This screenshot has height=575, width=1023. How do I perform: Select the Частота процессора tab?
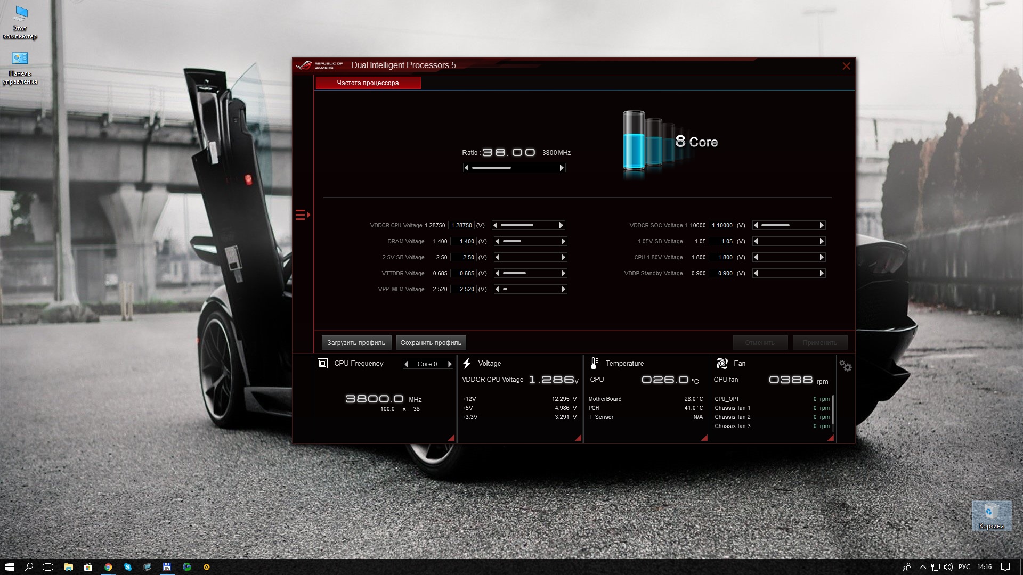pyautogui.click(x=368, y=83)
